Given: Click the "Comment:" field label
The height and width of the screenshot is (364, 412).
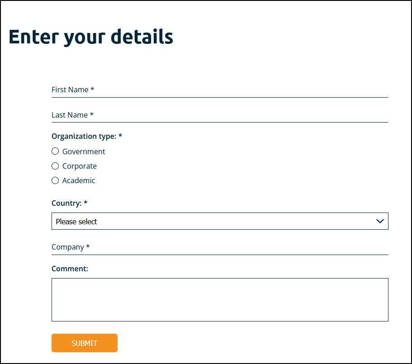Looking at the screenshot, I should click(x=70, y=269).
